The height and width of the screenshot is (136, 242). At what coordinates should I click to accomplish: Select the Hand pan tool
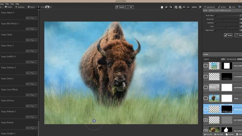(x=162, y=7)
